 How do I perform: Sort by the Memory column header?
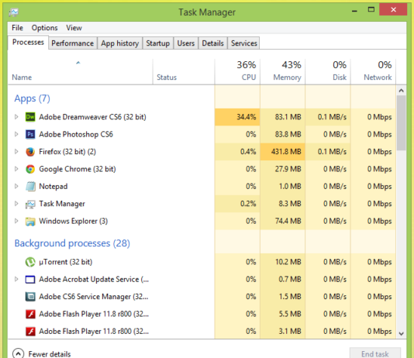pyautogui.click(x=282, y=71)
